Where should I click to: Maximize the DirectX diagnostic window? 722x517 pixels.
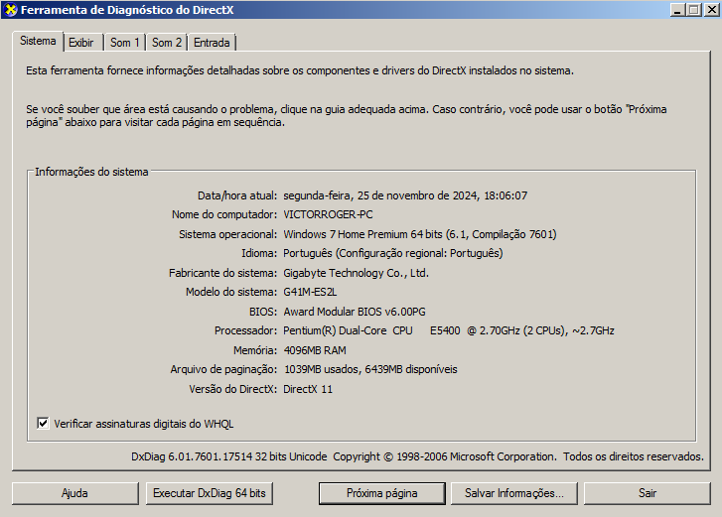pos(694,10)
